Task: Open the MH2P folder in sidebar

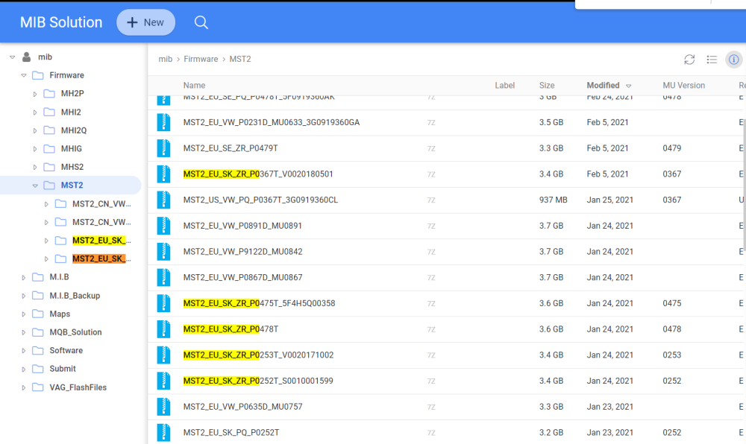Action: point(72,94)
